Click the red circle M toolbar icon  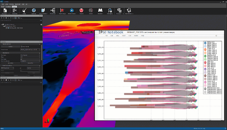[81, 11]
